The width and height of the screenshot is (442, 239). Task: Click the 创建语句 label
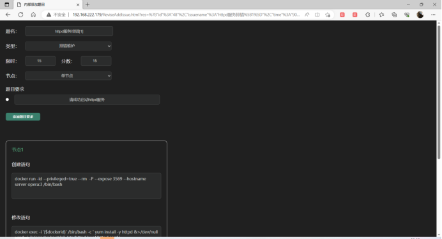pos(21,164)
